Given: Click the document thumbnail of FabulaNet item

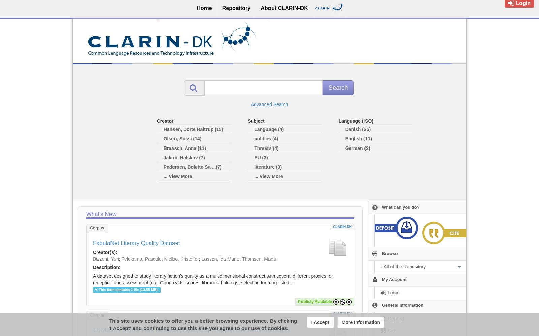Looking at the screenshot, I should pos(338,247).
